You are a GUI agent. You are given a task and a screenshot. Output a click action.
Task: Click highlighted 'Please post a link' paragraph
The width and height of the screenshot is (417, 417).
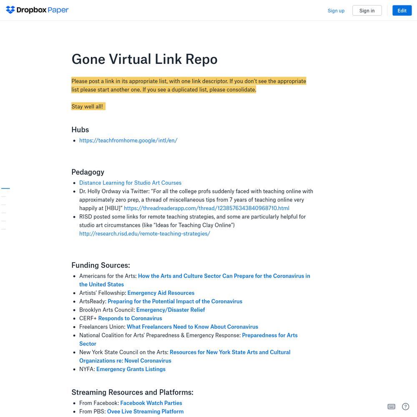[189, 85]
